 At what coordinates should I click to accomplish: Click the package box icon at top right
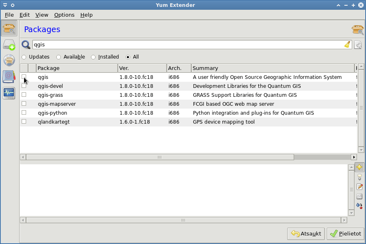(x=357, y=30)
